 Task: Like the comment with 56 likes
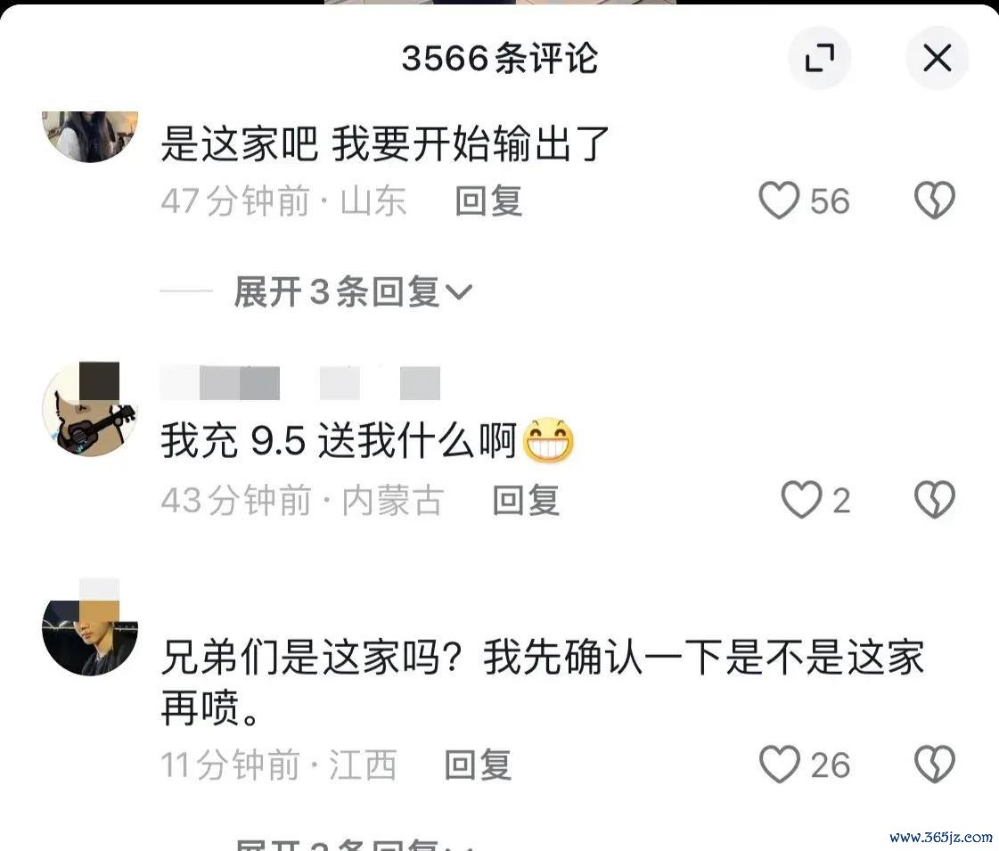click(779, 200)
